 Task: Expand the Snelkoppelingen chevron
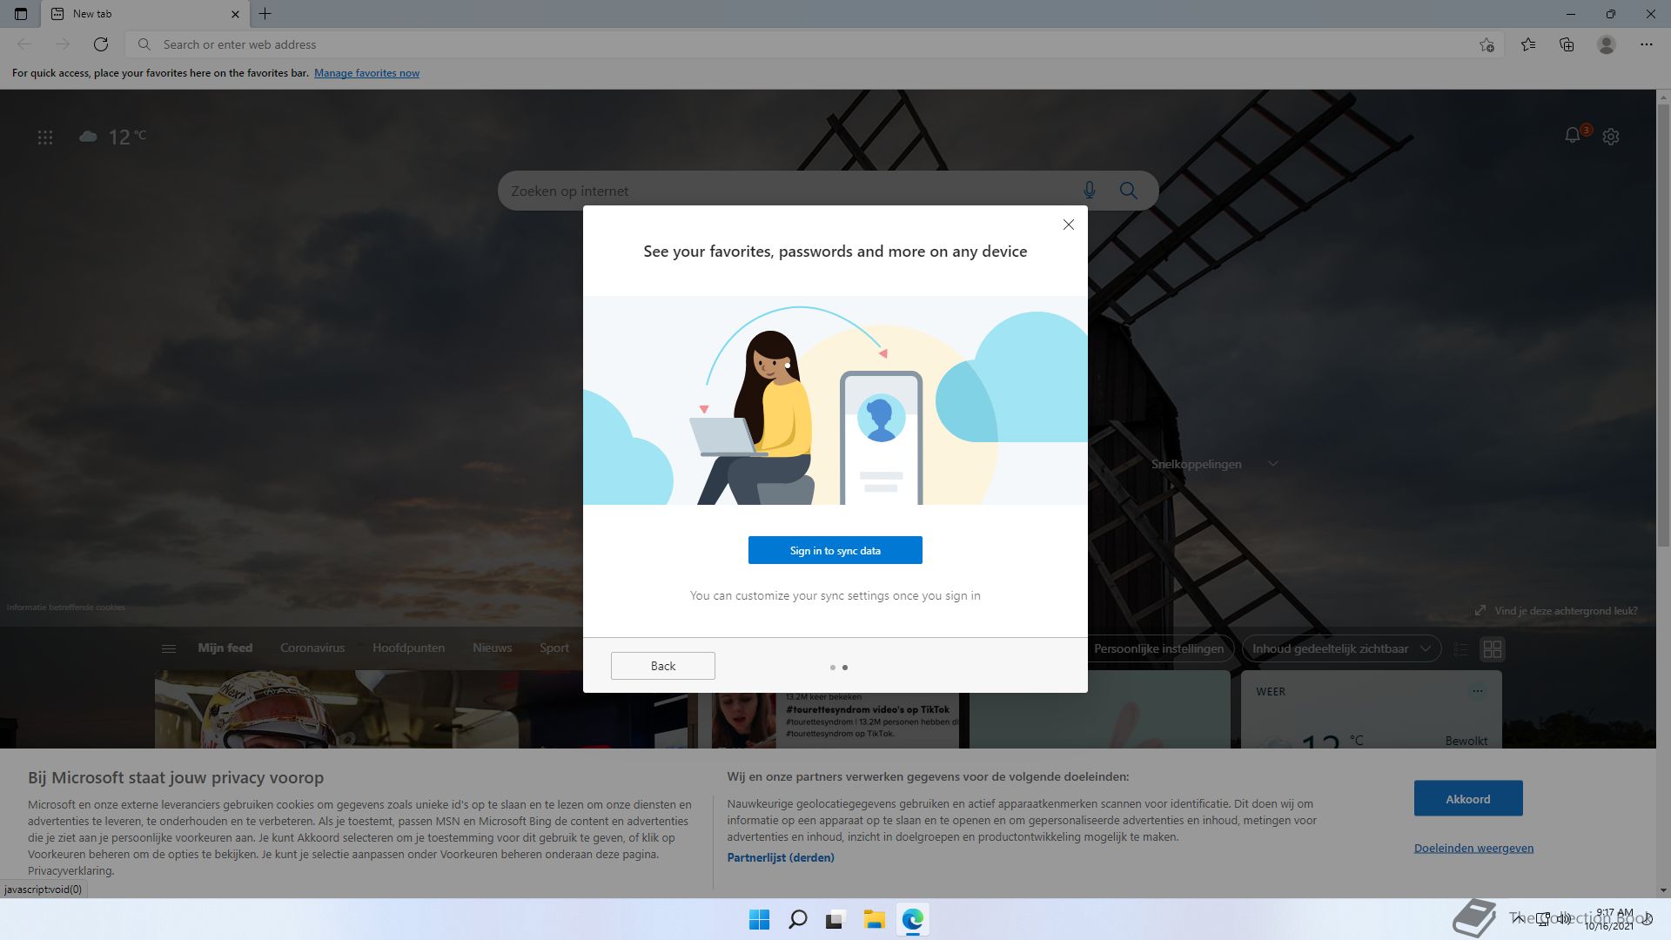1273,464
